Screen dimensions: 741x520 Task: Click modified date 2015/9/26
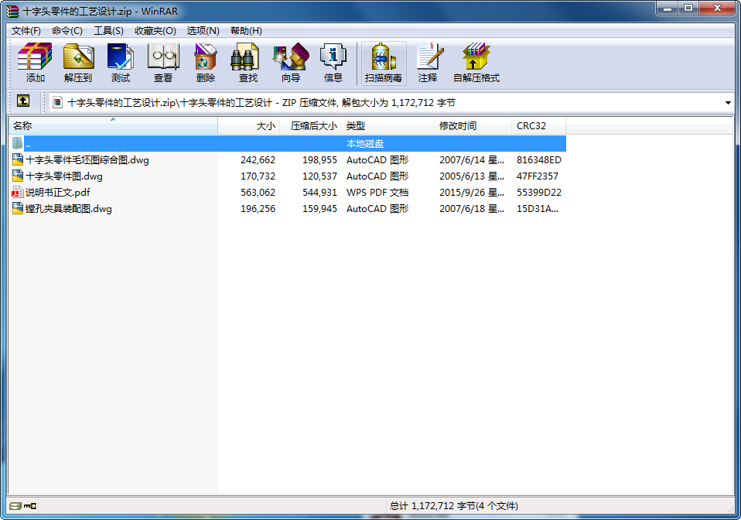[472, 193]
